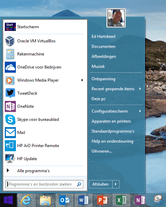Select HP AiO Printer Remote label
The height and width of the screenshot is (207, 166).
(x=38, y=146)
